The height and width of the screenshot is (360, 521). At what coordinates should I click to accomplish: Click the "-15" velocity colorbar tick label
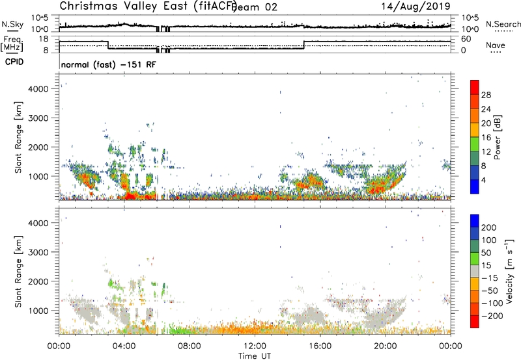[489, 278]
